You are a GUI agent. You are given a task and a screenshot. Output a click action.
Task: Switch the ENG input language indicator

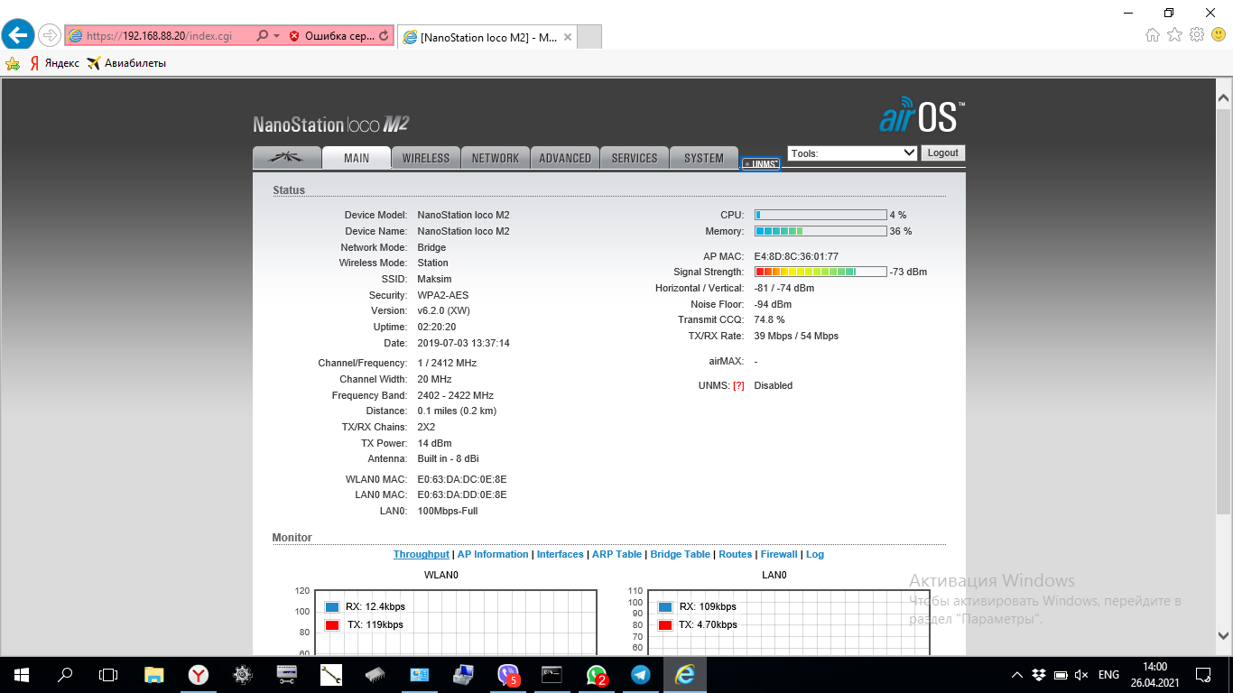pos(1108,675)
